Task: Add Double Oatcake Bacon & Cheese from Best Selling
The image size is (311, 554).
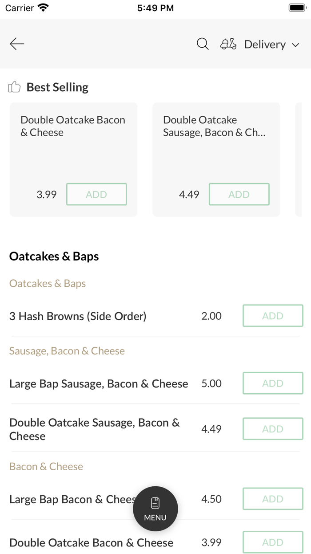Action: 96,194
